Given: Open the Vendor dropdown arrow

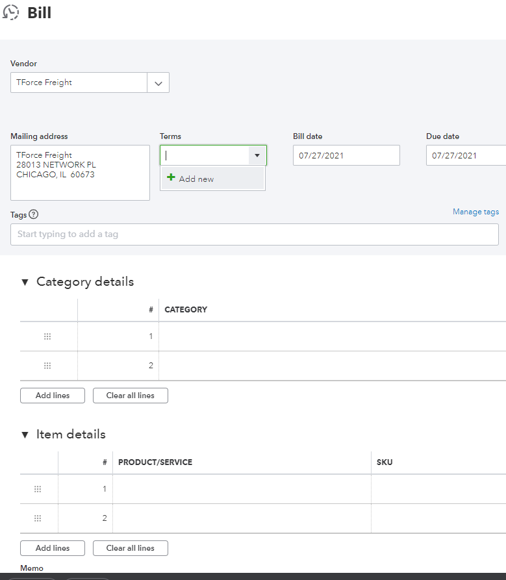Looking at the screenshot, I should 158,82.
